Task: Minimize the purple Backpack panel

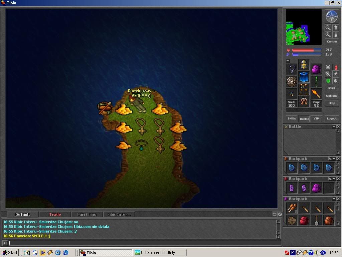Action: tap(334, 199)
